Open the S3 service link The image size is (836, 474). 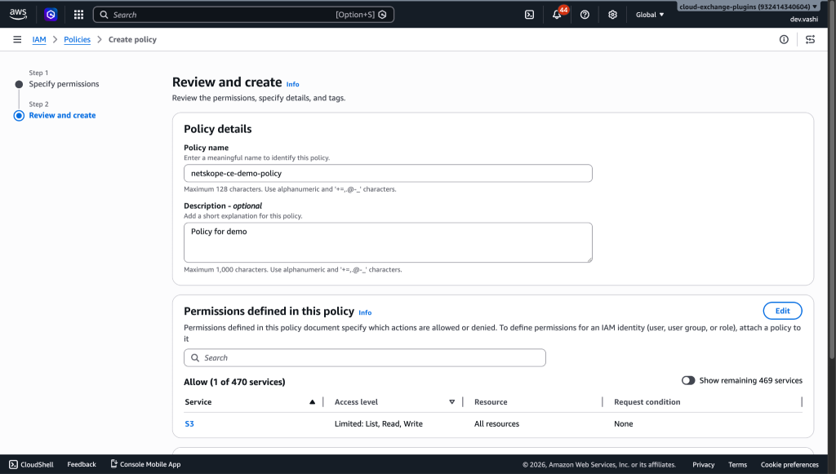[189, 424]
